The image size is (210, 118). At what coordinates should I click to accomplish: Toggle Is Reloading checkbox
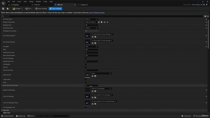pyautogui.click(x=86, y=64)
